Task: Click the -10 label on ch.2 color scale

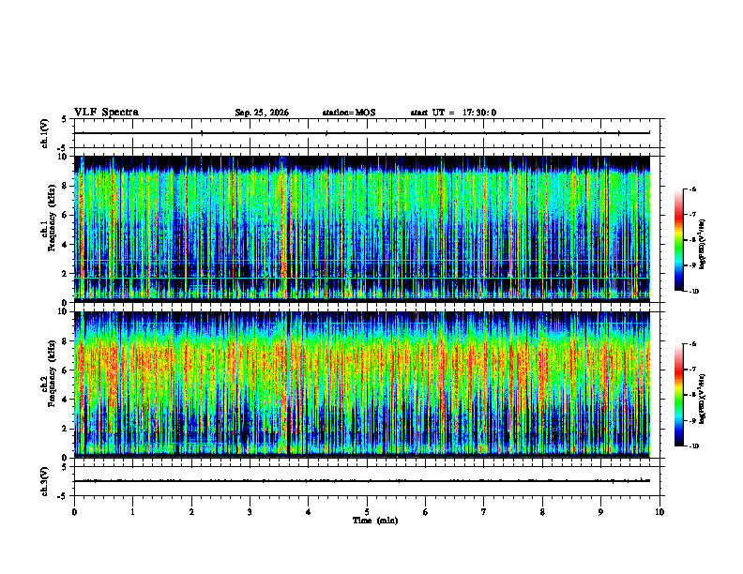Action: (x=694, y=446)
